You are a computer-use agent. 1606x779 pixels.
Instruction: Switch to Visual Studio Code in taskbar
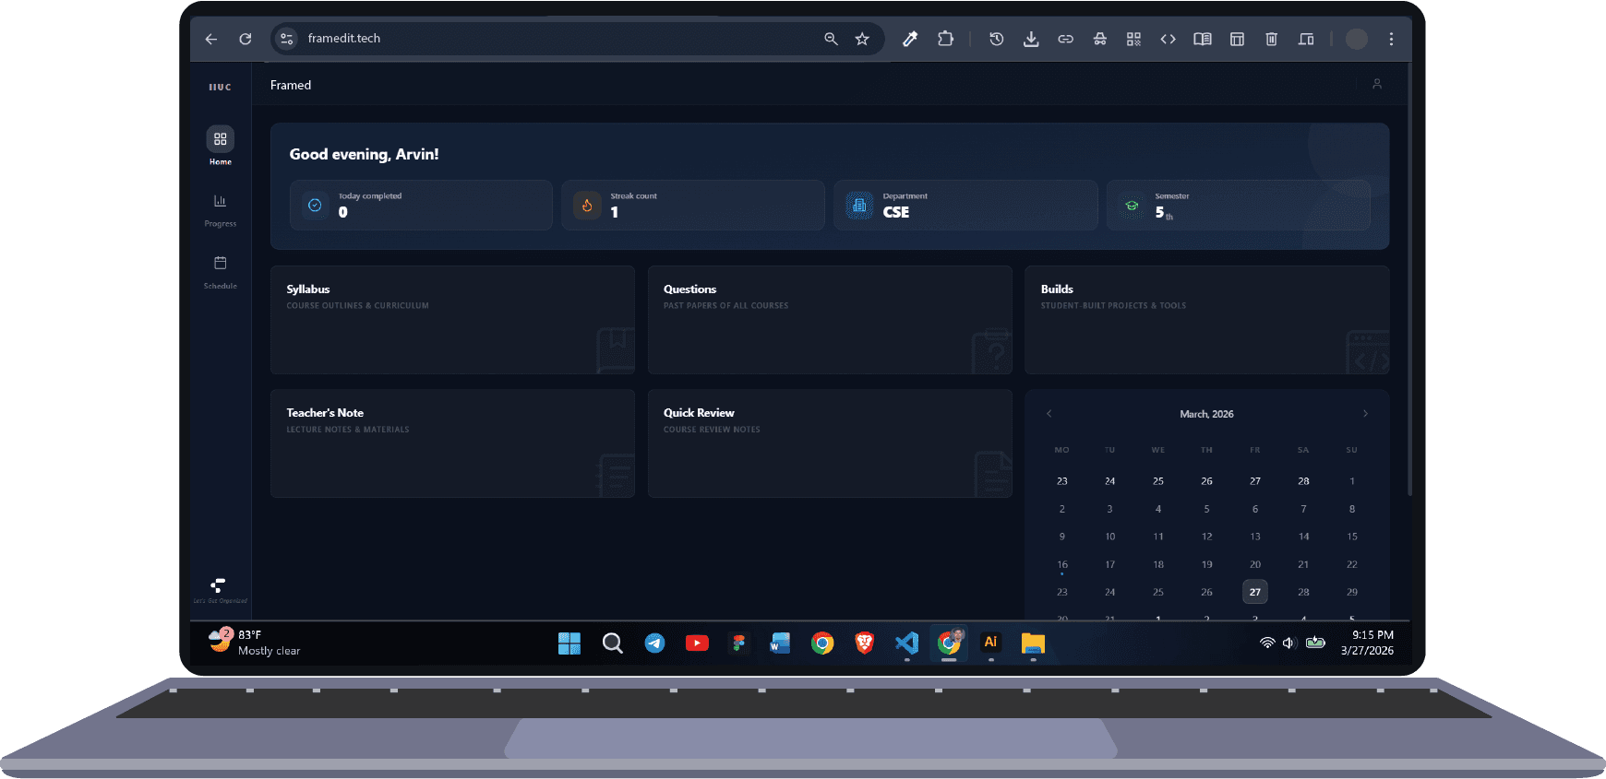[x=906, y=643]
